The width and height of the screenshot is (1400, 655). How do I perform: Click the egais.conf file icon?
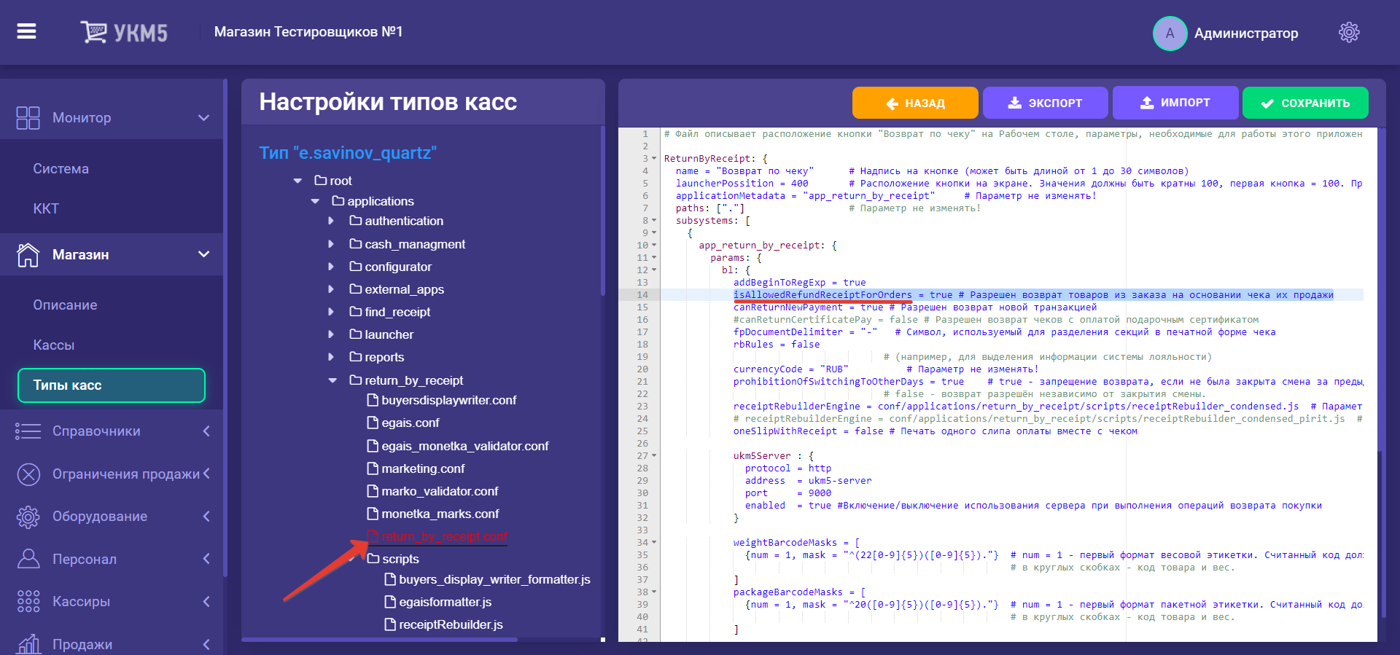point(373,423)
